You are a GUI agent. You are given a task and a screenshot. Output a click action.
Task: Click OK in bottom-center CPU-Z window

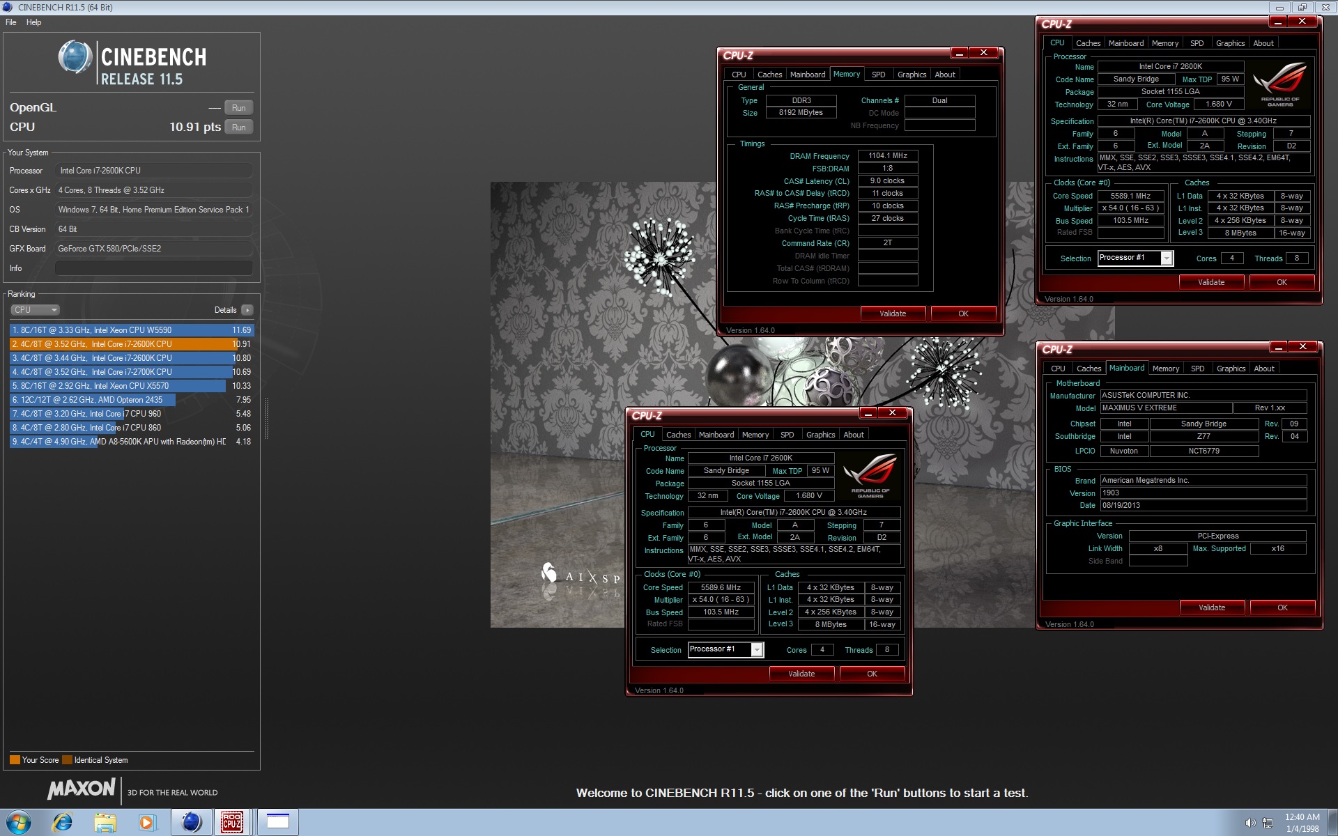coord(872,674)
